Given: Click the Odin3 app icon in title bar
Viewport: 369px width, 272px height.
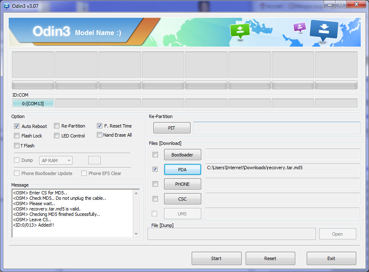Looking at the screenshot, I should click(x=7, y=6).
